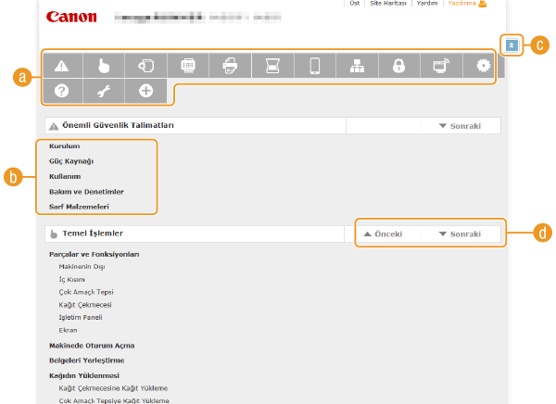Click the Canon logo
This screenshot has height=404, width=556.
point(71,17)
